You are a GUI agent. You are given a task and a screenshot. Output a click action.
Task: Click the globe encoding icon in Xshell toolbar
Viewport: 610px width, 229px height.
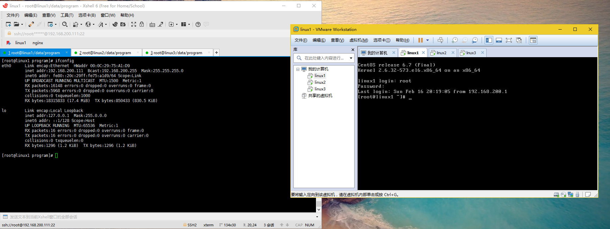pyautogui.click(x=88, y=24)
